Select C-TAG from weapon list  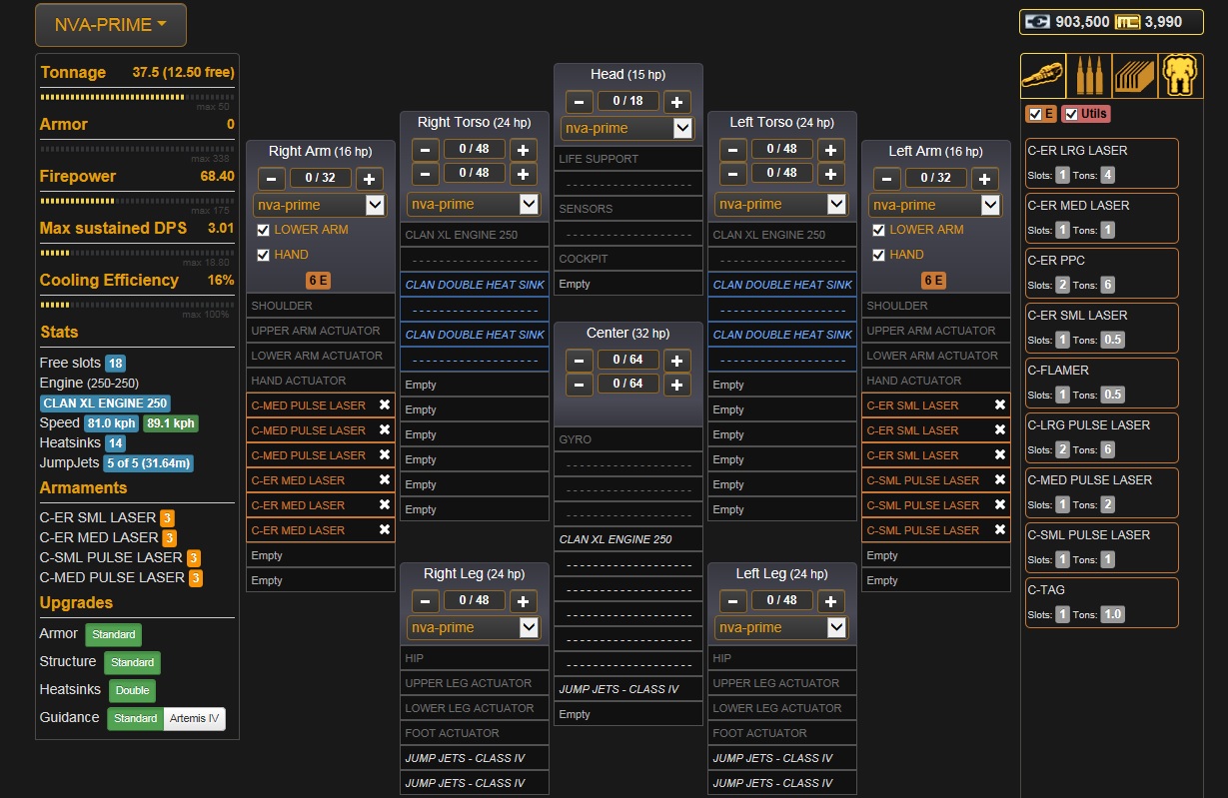(1101, 602)
